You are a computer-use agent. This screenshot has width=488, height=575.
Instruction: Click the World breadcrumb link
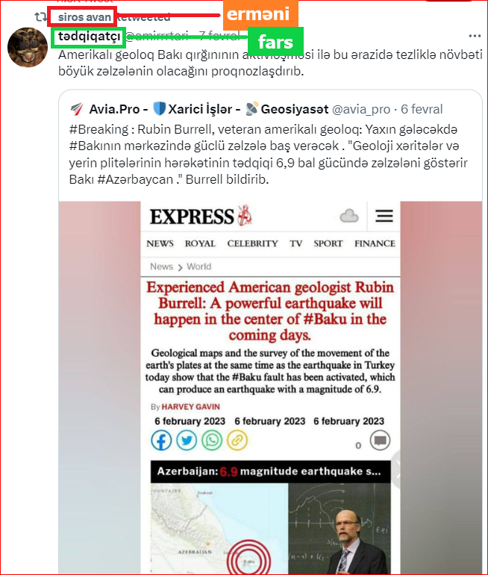tap(199, 267)
